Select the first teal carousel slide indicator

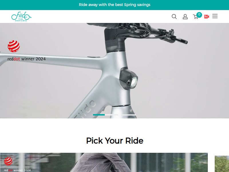99,115
